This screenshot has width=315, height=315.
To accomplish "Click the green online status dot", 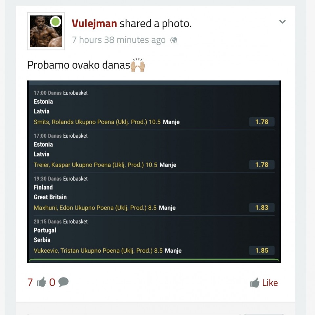I will [x=55, y=22].
